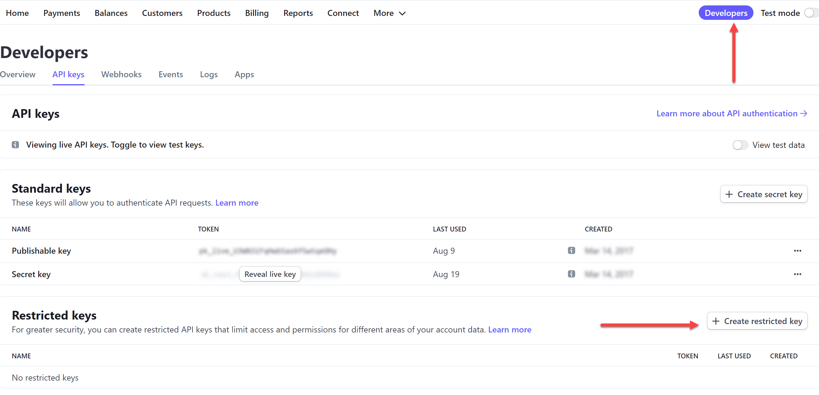Switch to Apps tab
The image size is (819, 395).
[244, 74]
